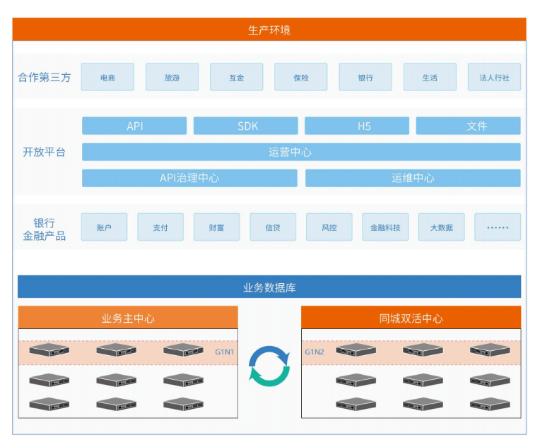
Task: Click the 法人行社 box
Action: 494,78
